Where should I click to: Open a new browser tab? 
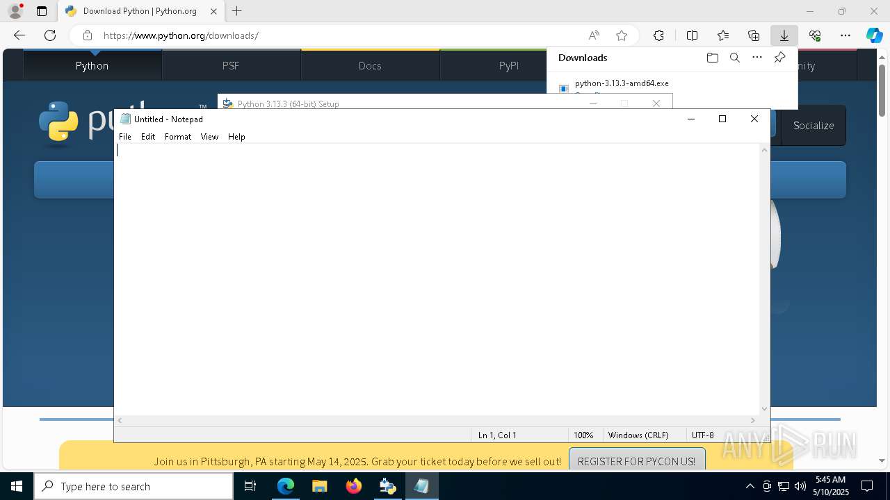pyautogui.click(x=237, y=11)
